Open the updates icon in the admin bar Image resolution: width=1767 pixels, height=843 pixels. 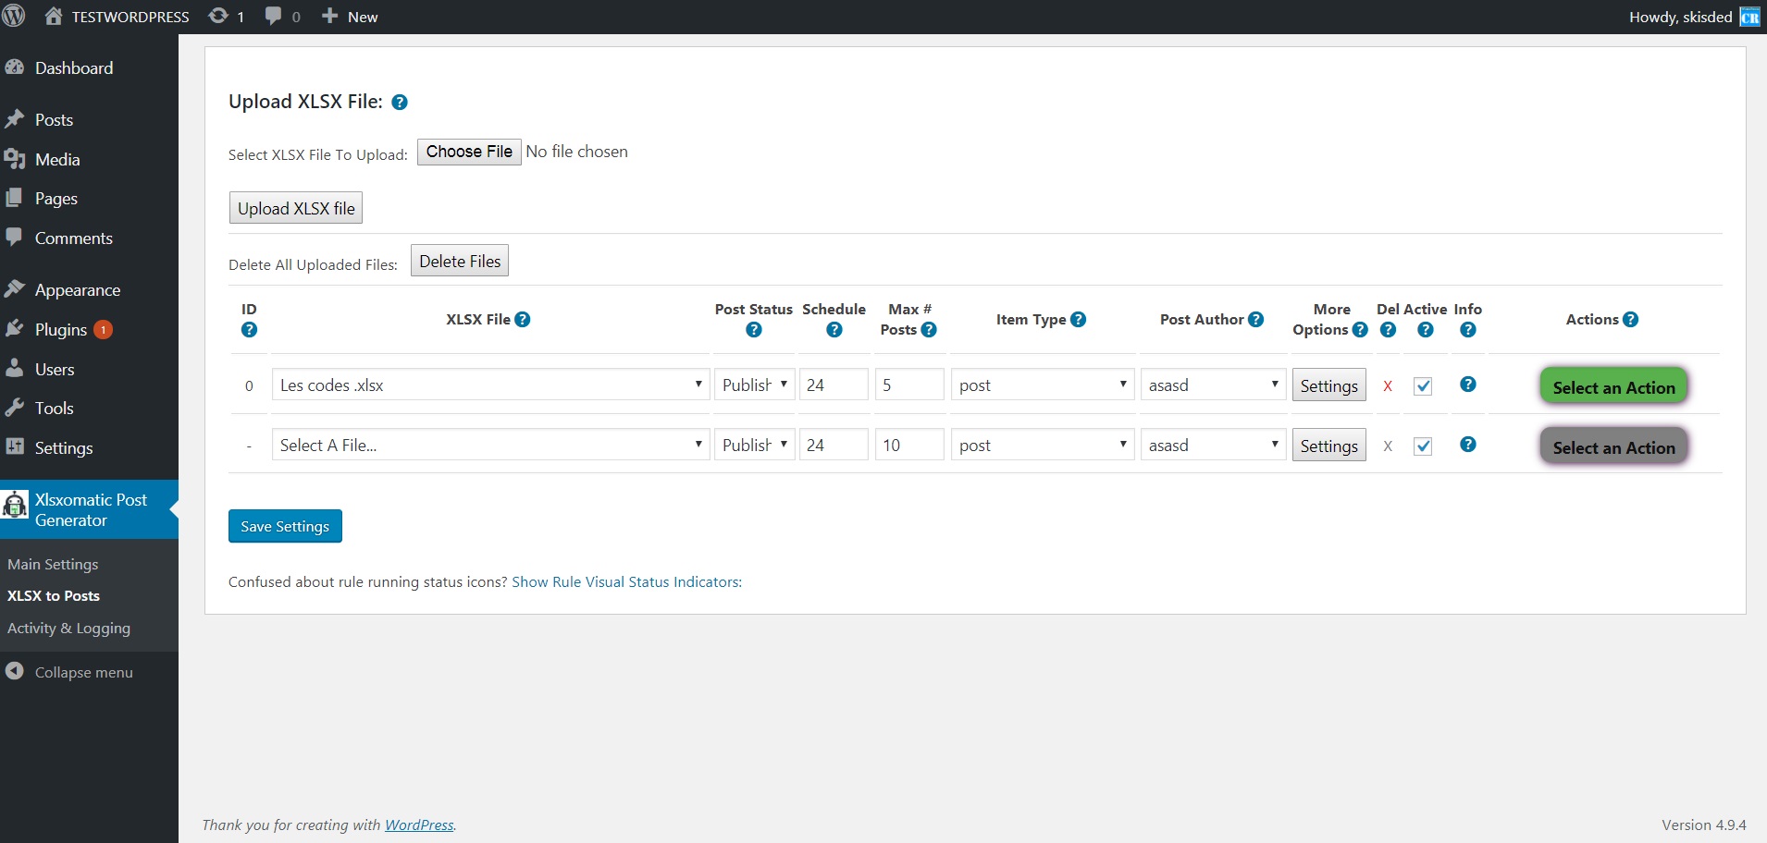click(x=226, y=17)
